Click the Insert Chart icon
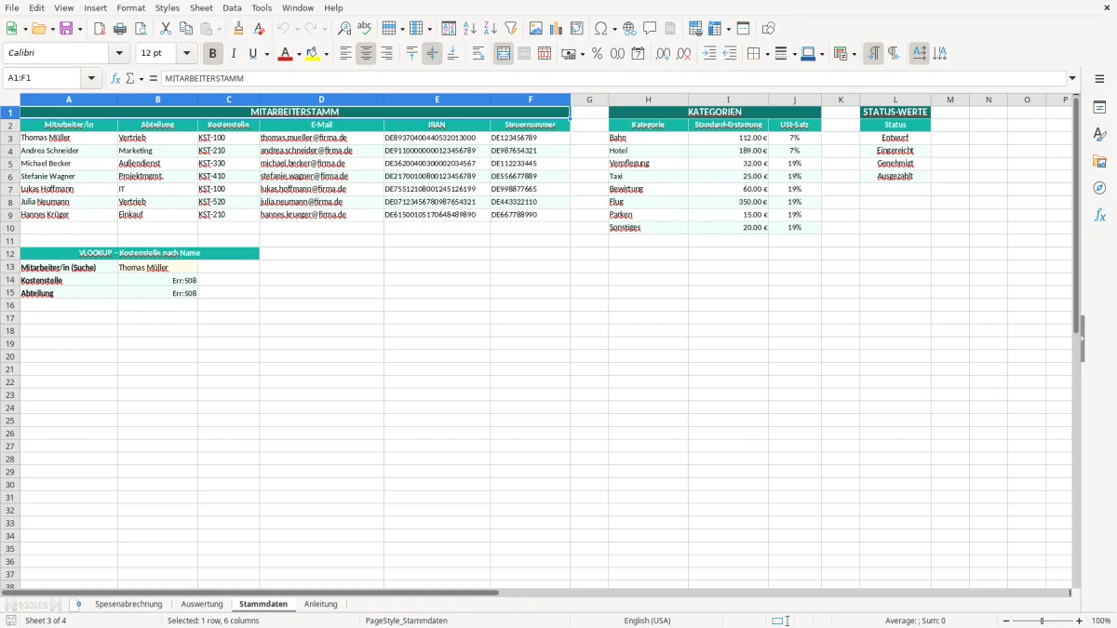The width and height of the screenshot is (1117, 628). [557, 29]
